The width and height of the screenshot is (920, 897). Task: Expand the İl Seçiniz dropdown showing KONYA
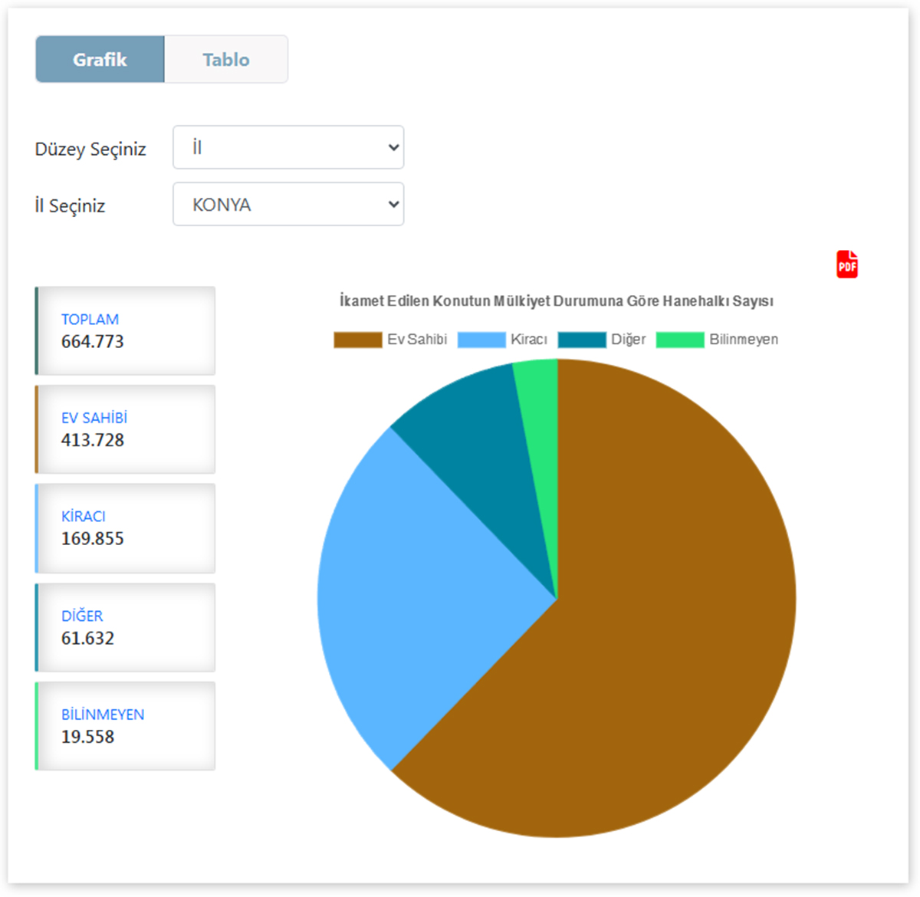pyautogui.click(x=288, y=205)
